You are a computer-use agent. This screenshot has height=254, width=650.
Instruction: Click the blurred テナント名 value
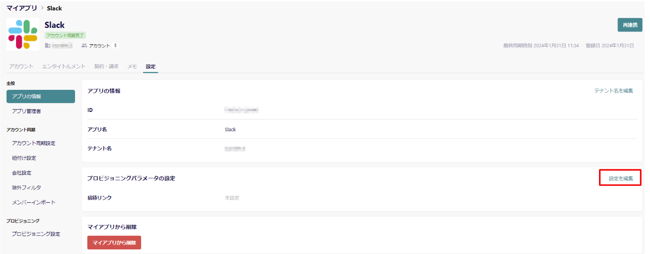[x=235, y=149]
